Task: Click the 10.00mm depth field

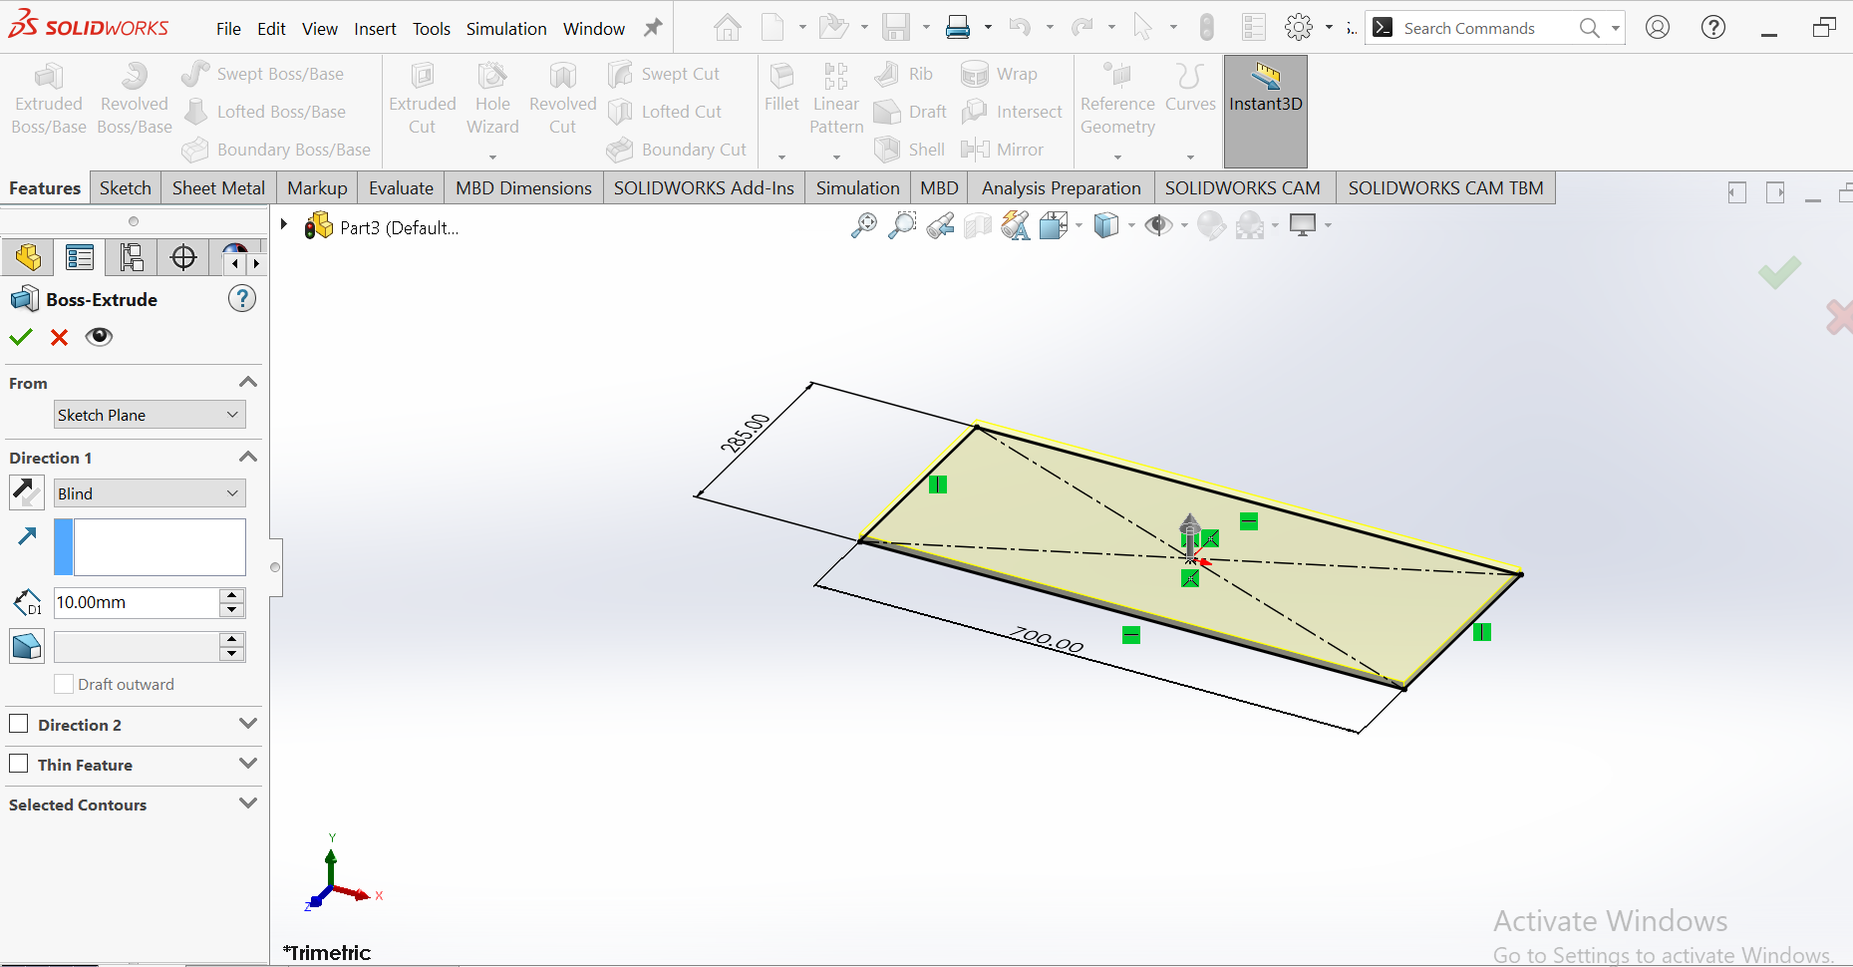Action: [x=137, y=602]
